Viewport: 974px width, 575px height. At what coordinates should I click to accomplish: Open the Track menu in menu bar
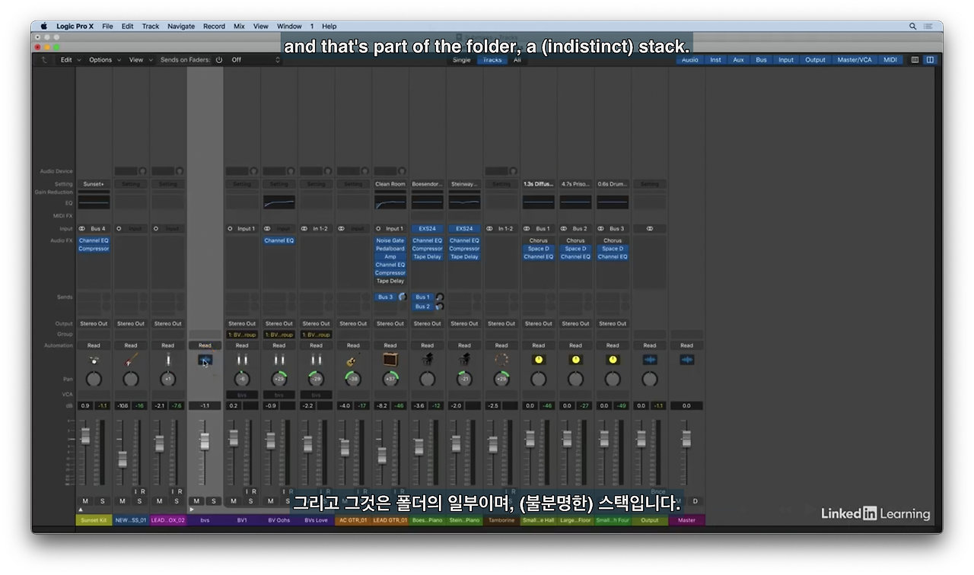pyautogui.click(x=151, y=26)
